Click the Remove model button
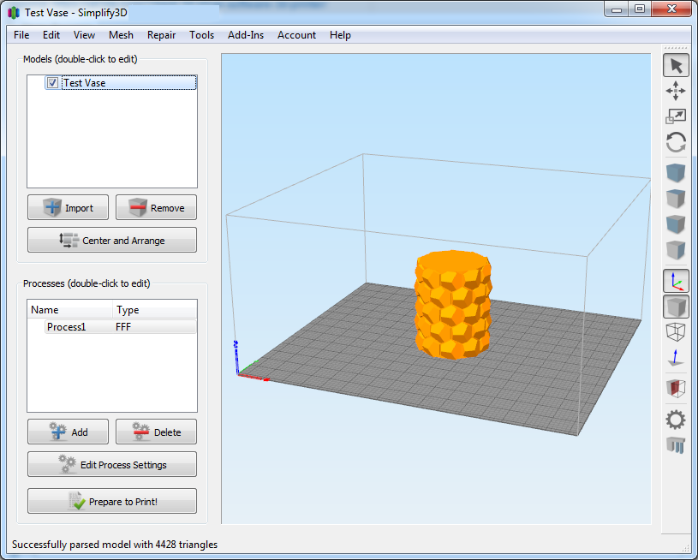The width and height of the screenshot is (698, 560). point(156,207)
